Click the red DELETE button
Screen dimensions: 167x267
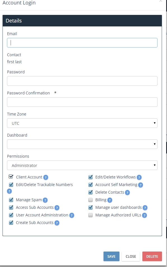point(152,256)
